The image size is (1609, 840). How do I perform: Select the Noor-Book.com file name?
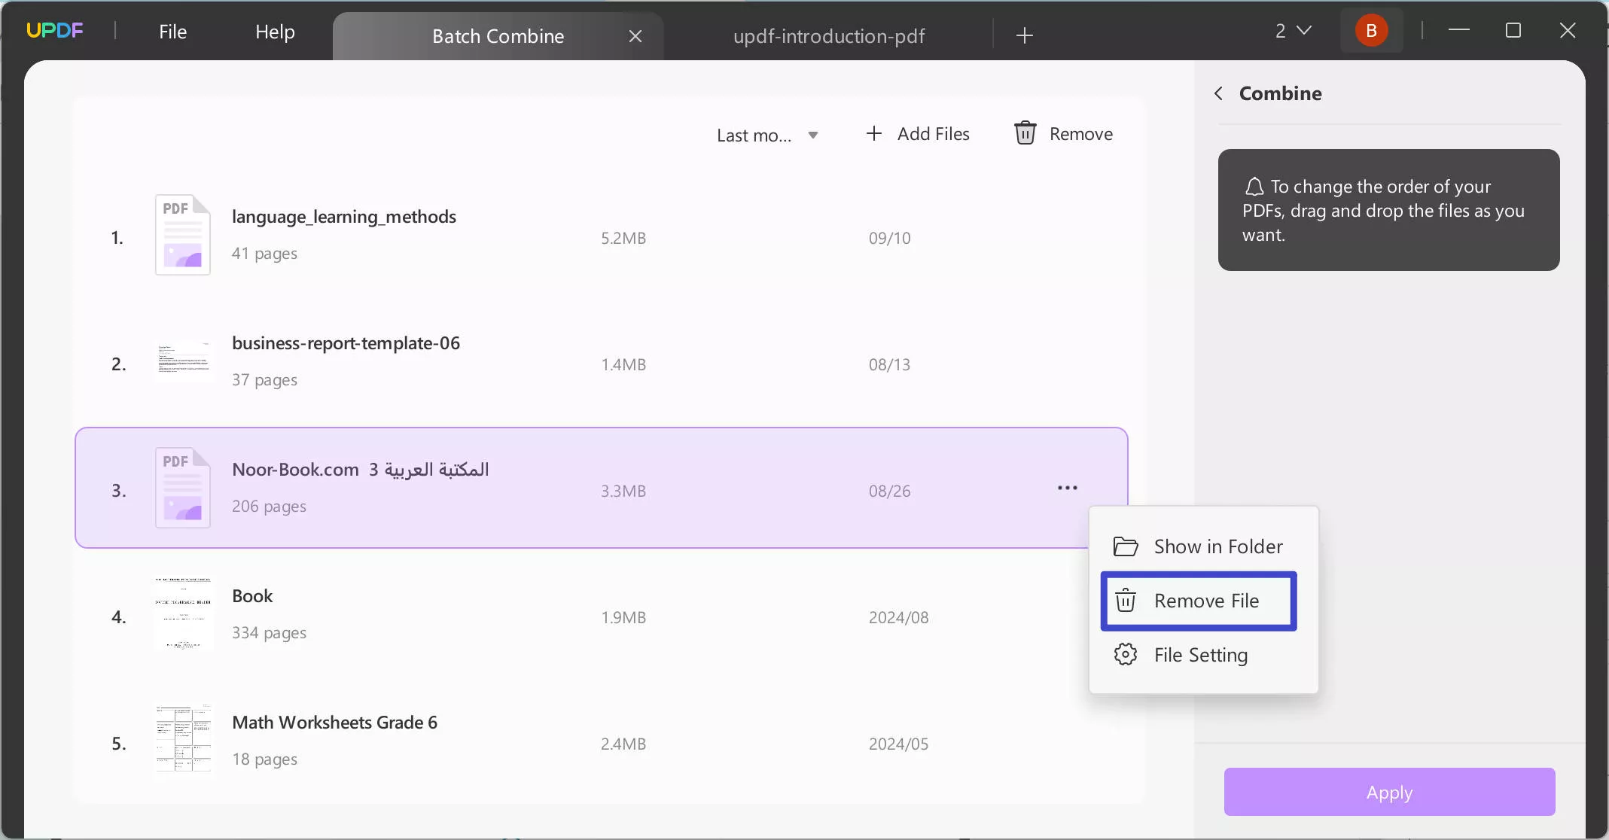360,470
